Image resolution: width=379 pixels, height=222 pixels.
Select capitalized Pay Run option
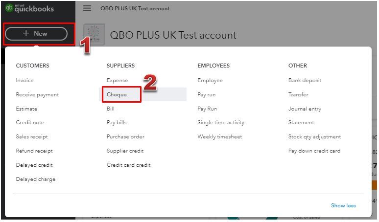pyautogui.click(x=207, y=109)
